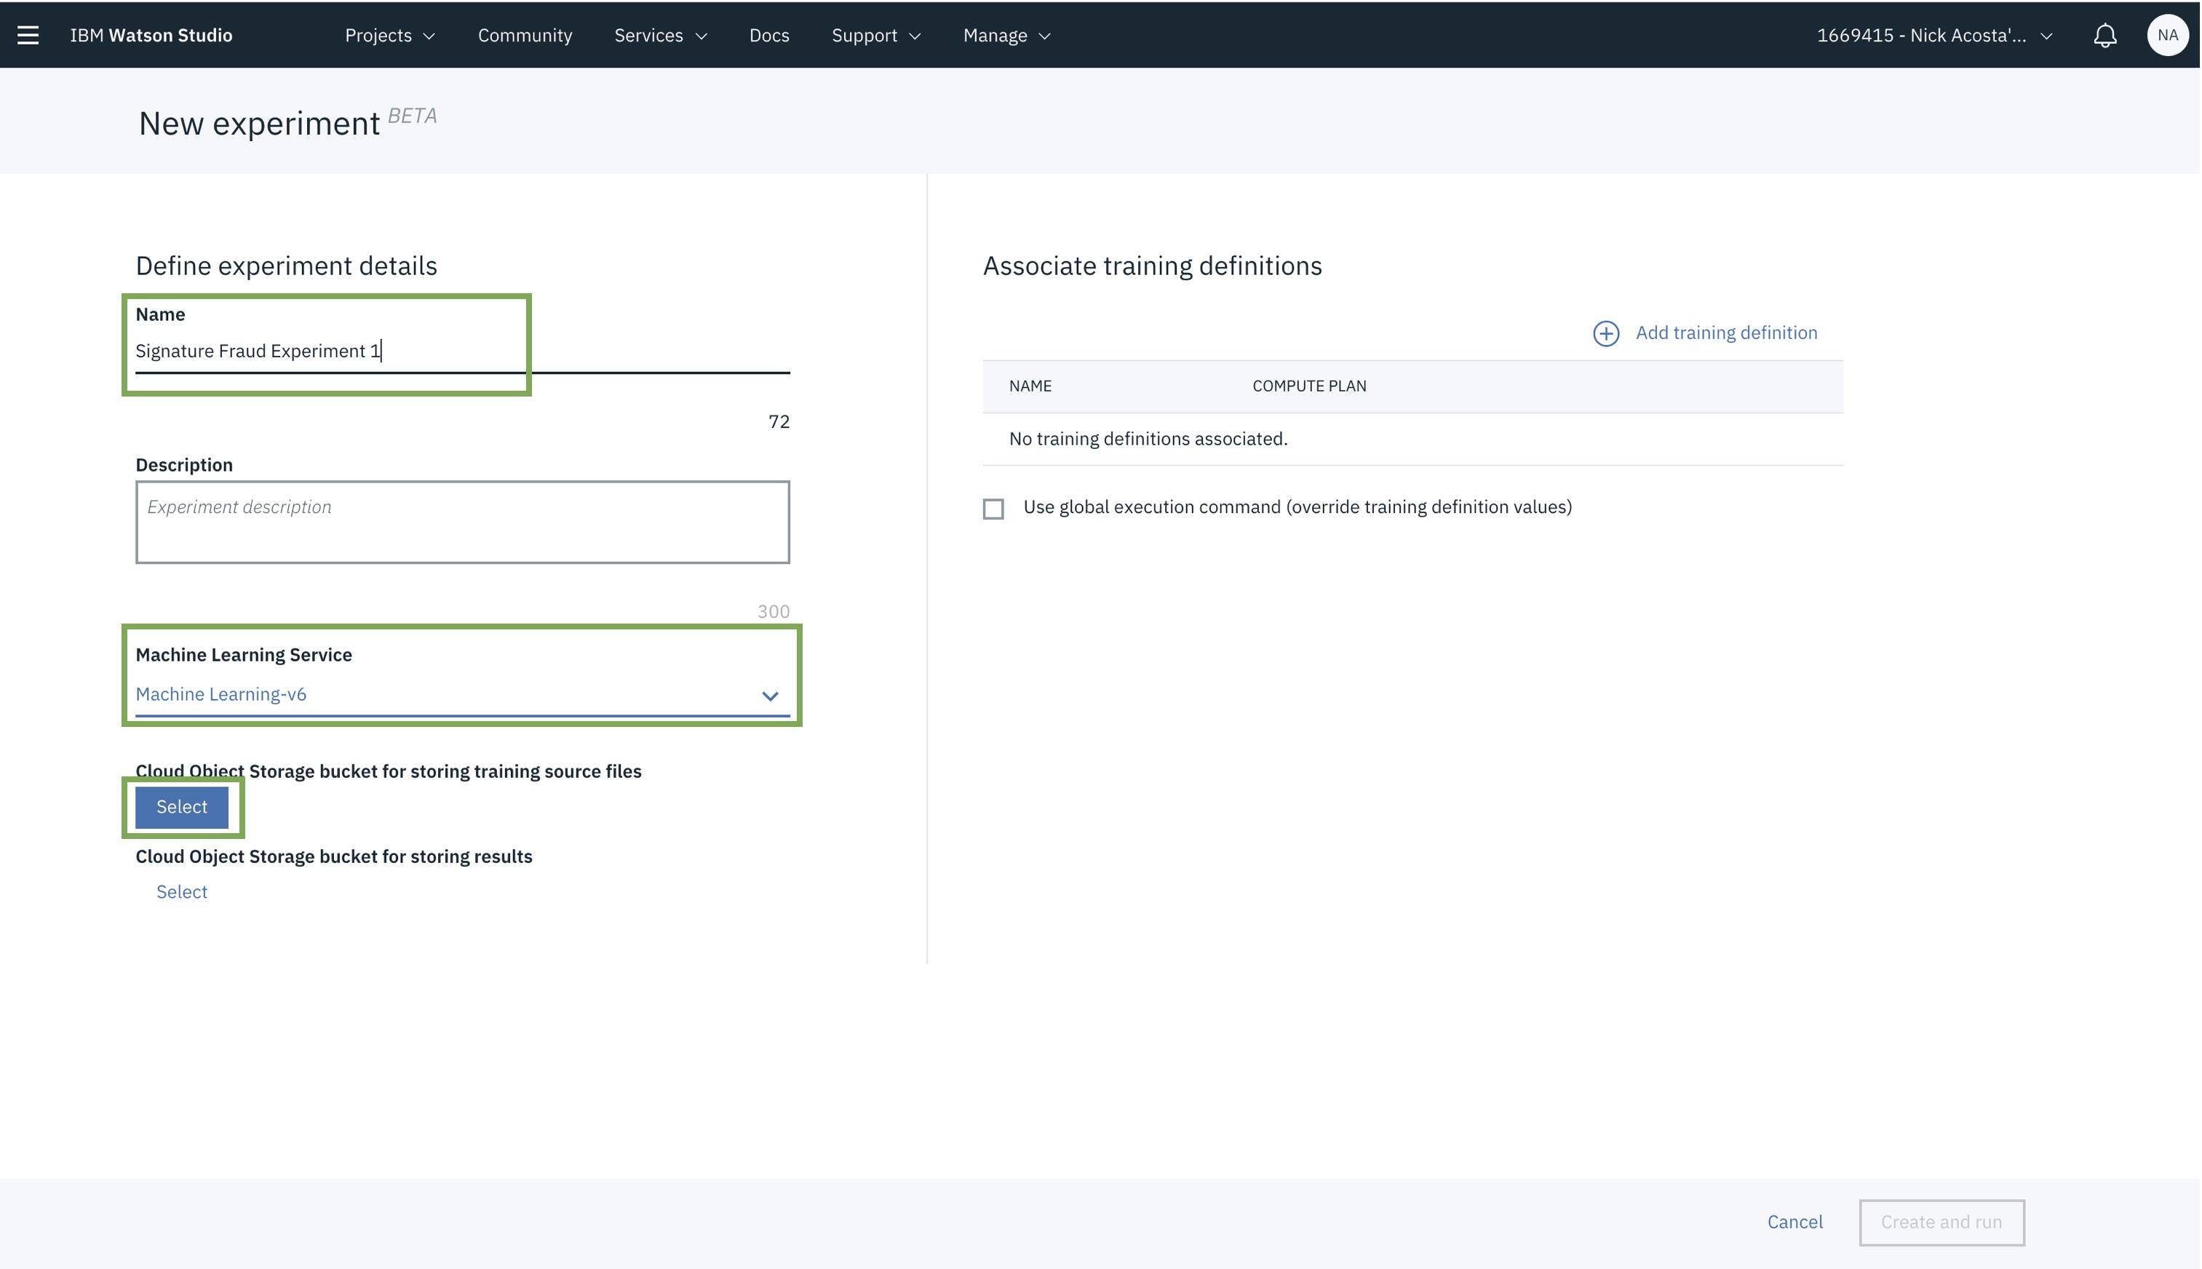Enable Use global execution command checkbox
Image resolution: width=2202 pixels, height=1269 pixels.
(993, 509)
